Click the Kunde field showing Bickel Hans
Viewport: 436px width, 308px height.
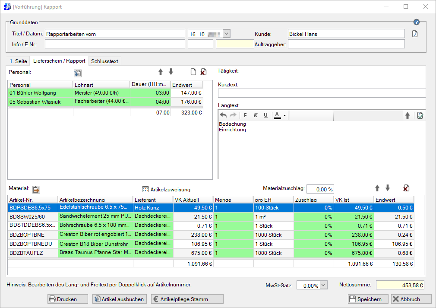coord(346,34)
